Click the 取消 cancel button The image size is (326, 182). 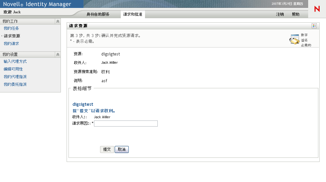point(122,149)
